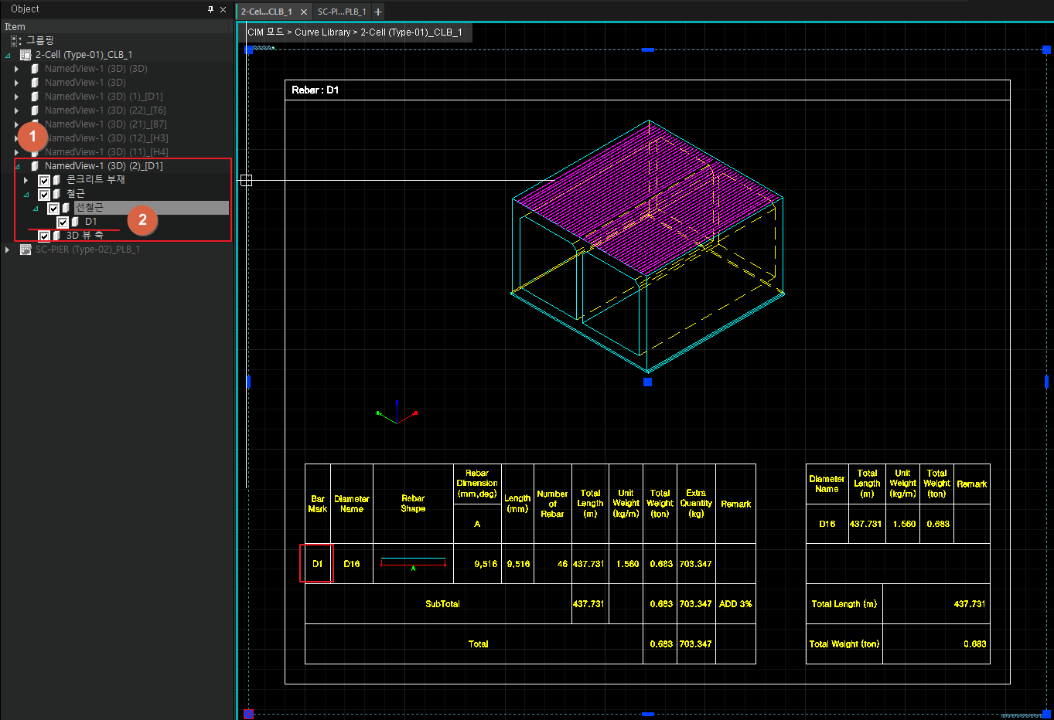Click the Number of Rebar value 46
Screen dimensions: 1054x720
562,564
